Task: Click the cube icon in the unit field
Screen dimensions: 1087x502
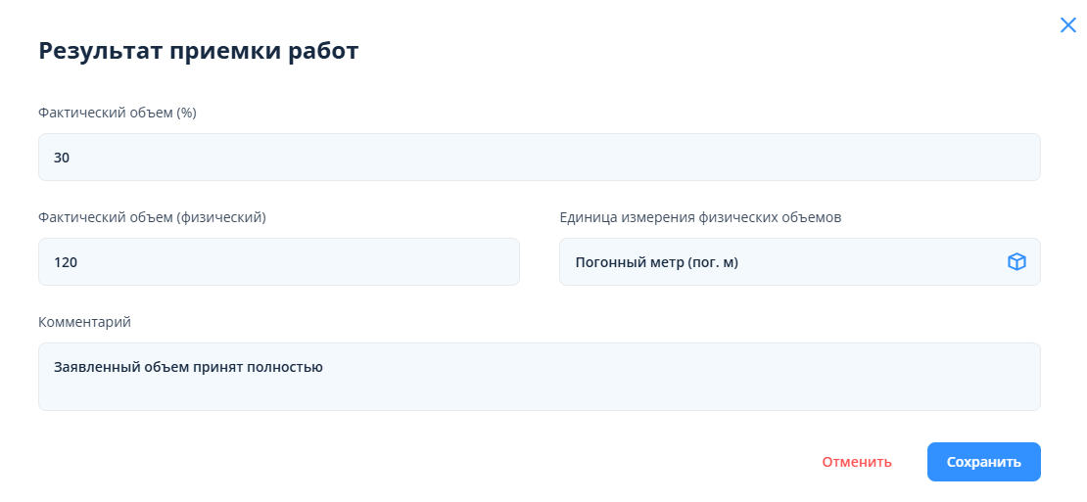Action: [x=1016, y=261]
